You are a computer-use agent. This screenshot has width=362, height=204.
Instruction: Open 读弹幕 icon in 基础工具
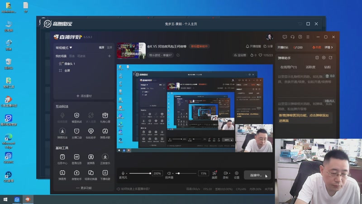pos(91,157)
